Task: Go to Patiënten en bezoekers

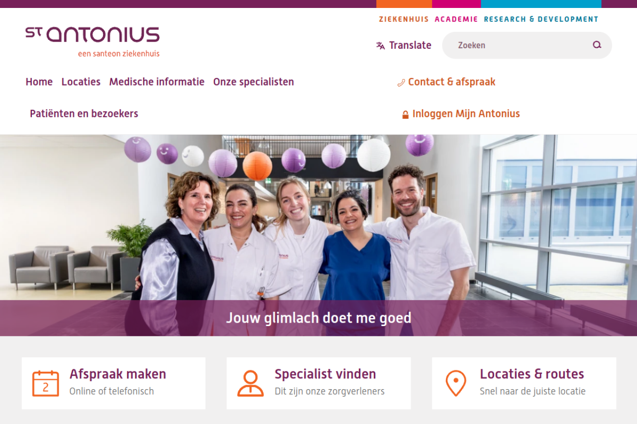Action: 84,114
